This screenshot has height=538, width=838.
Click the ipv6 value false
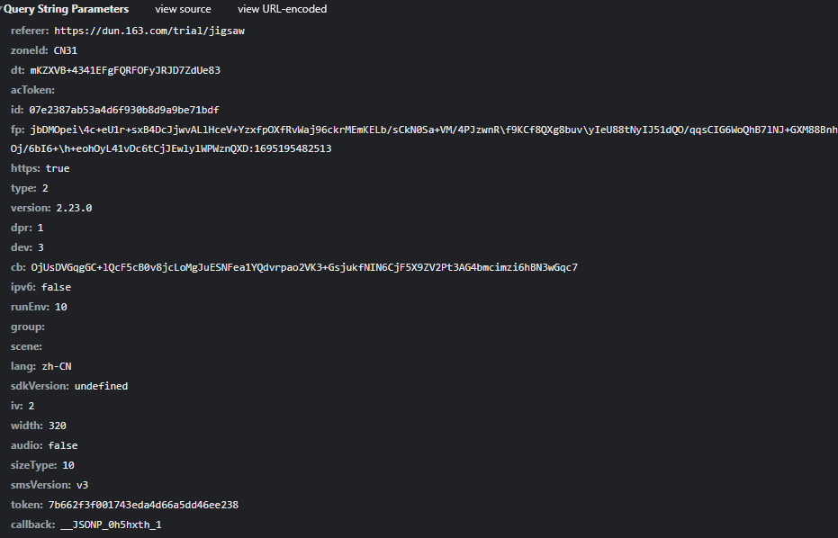coord(56,287)
